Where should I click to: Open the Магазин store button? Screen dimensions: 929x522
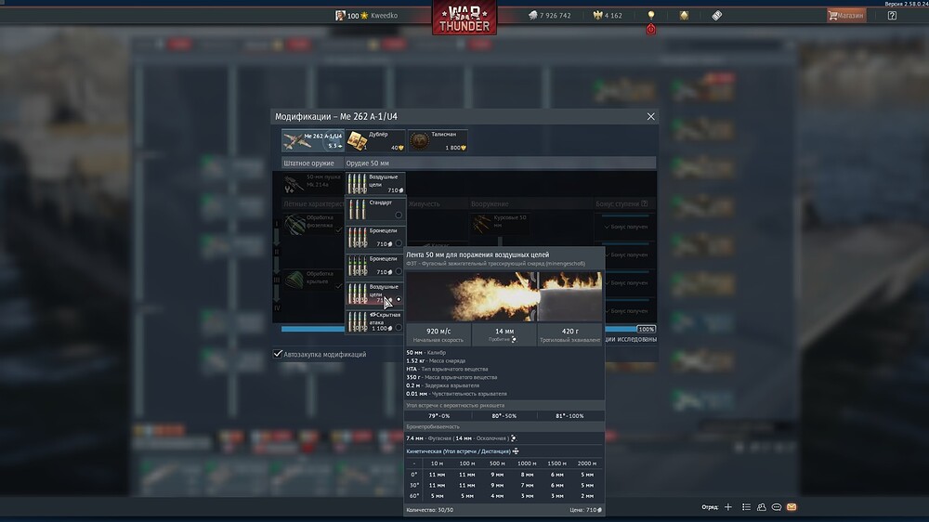846,16
